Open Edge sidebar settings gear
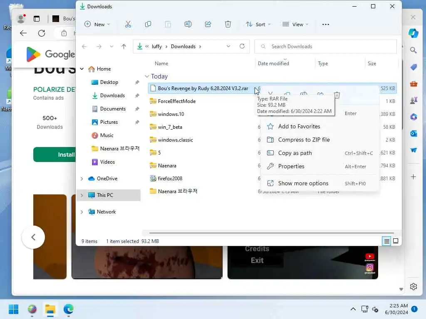 point(413,287)
